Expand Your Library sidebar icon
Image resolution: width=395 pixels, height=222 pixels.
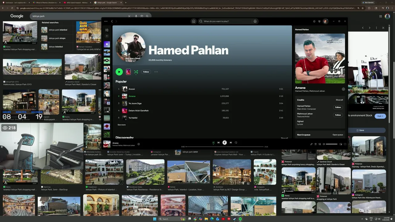click(x=107, y=30)
